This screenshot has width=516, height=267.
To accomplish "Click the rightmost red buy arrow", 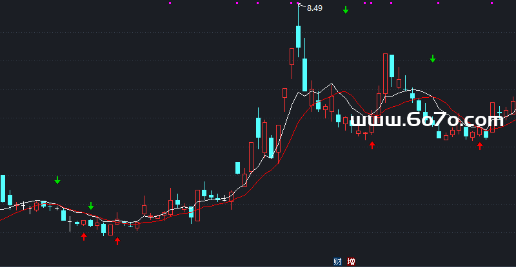I will tap(479, 146).
